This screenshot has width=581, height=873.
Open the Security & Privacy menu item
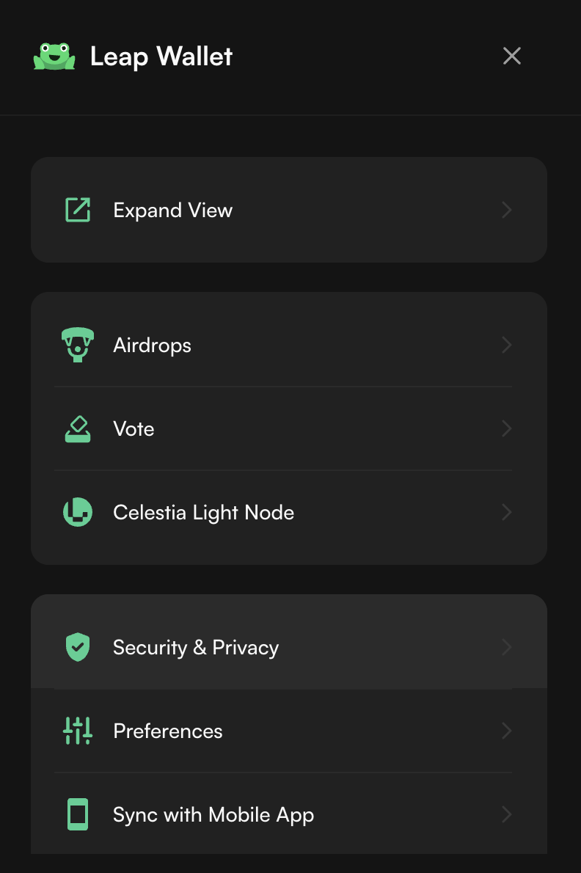click(x=196, y=647)
